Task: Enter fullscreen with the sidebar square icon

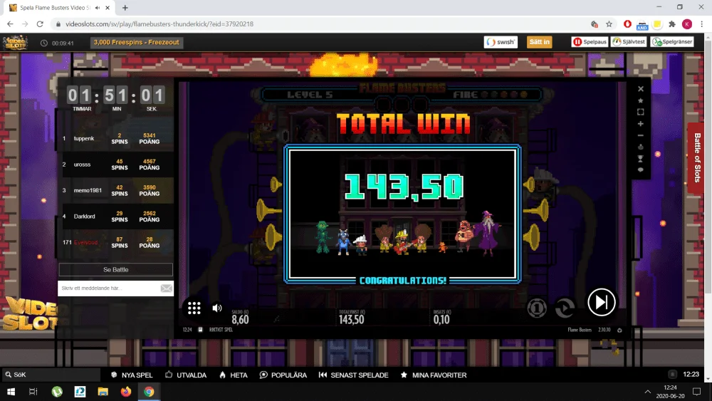Action: click(640, 112)
